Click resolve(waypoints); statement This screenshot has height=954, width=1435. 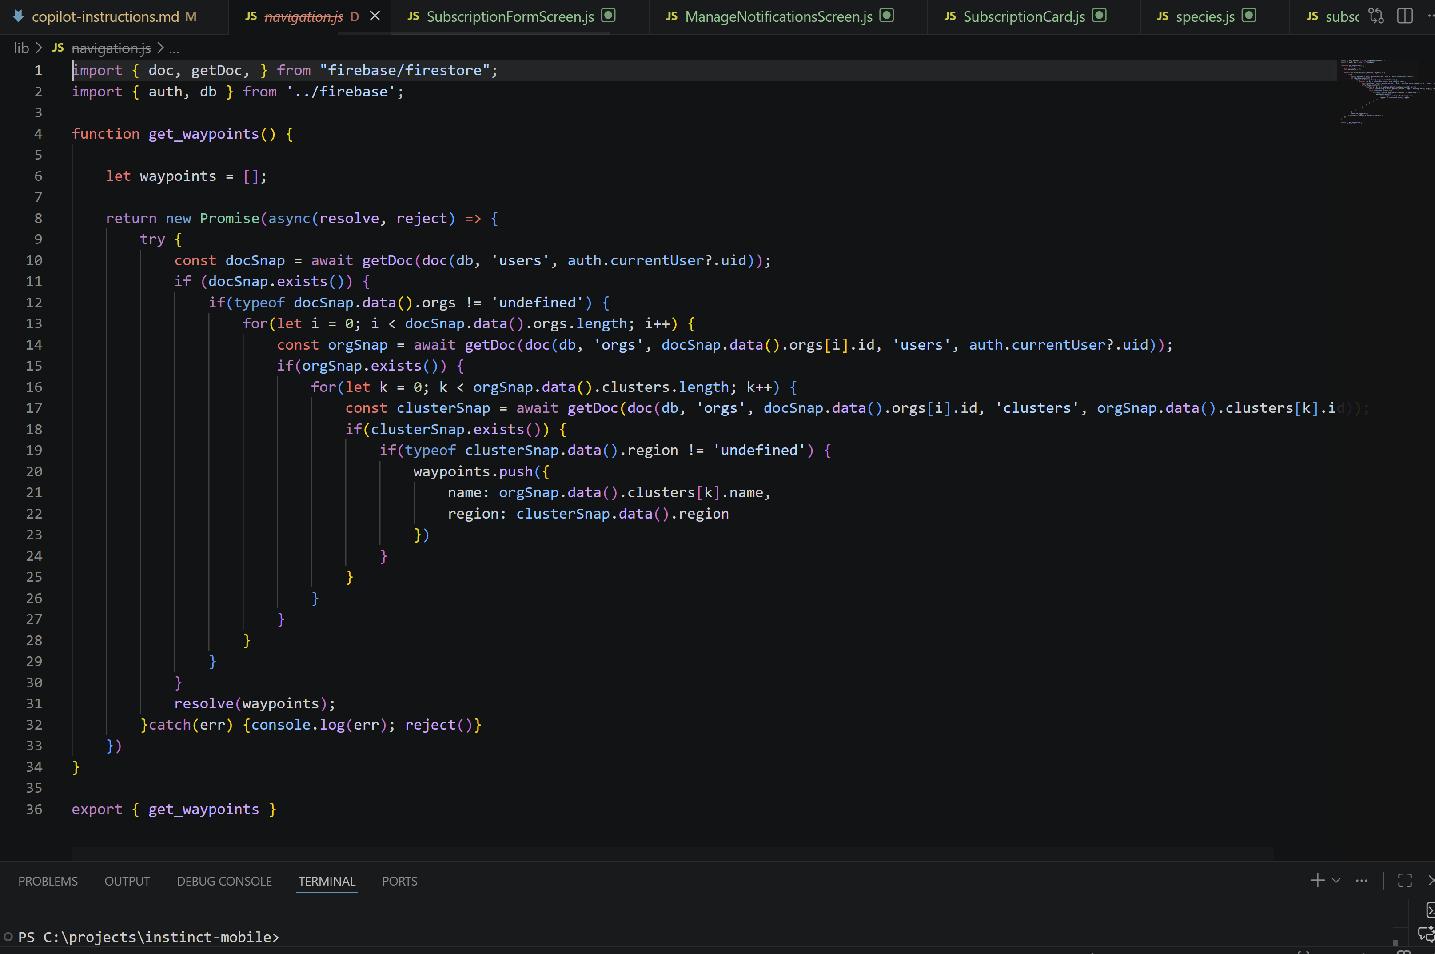tap(255, 703)
